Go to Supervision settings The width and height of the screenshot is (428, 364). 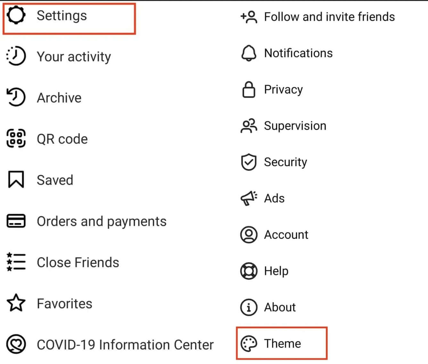click(295, 126)
